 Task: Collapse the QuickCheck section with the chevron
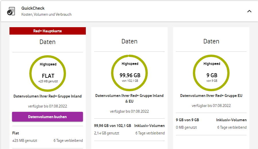(x=249, y=11)
